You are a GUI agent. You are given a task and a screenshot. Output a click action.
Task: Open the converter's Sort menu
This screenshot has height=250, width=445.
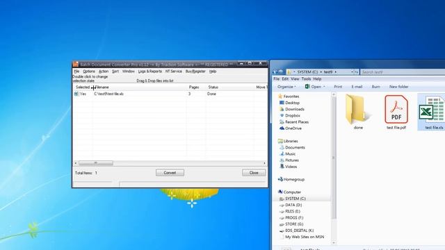(x=115, y=72)
